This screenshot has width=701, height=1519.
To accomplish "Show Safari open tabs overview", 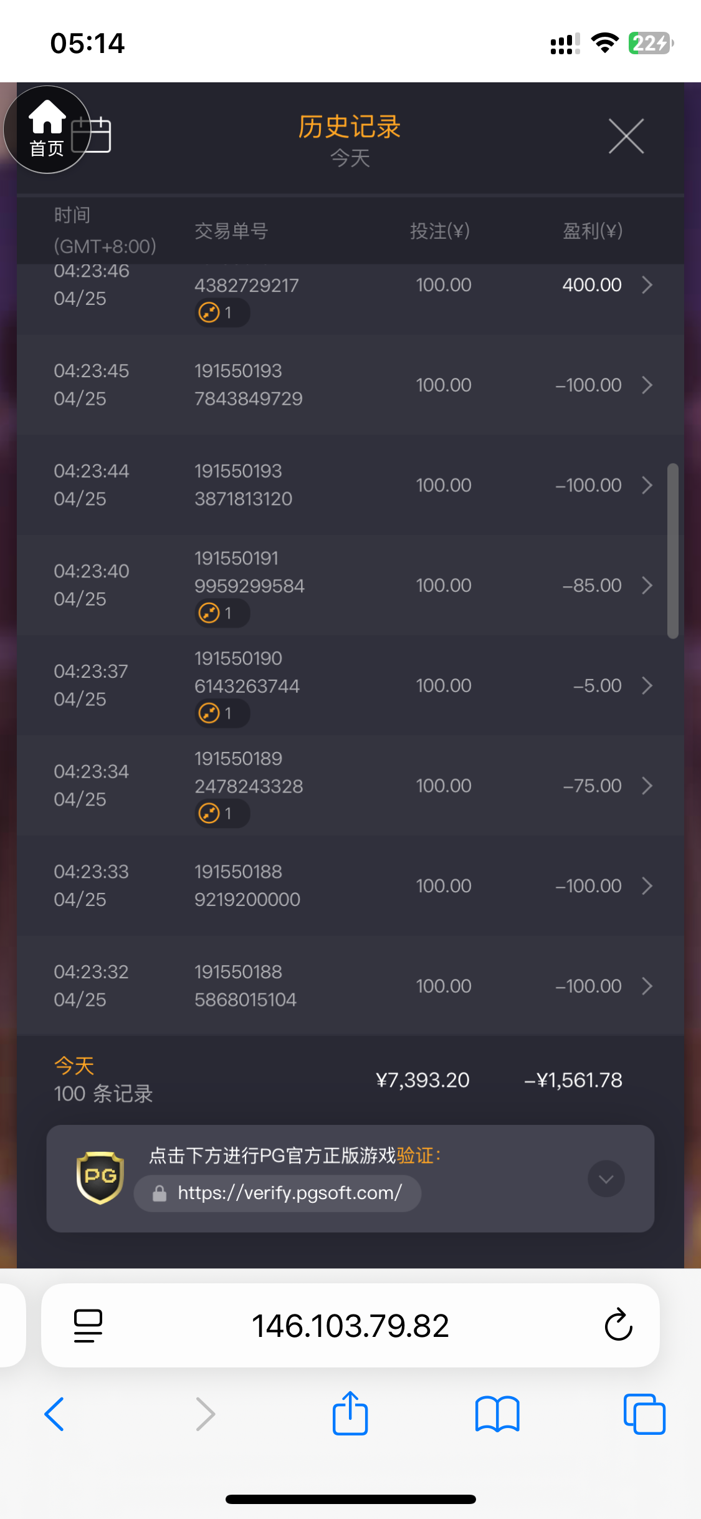I will (x=644, y=1414).
